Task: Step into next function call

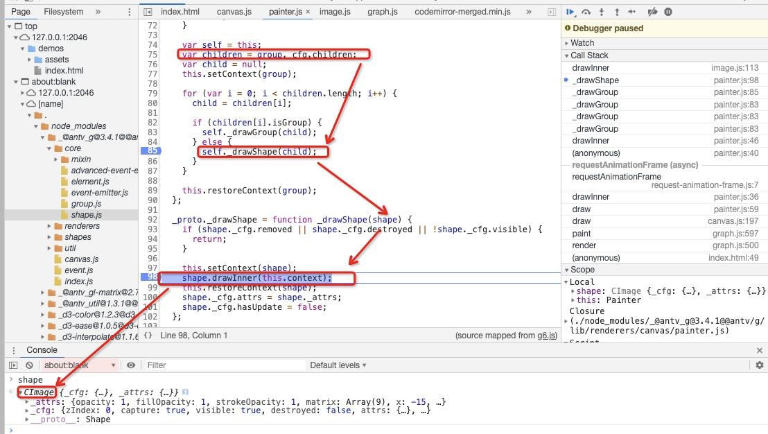Action: pyautogui.click(x=602, y=12)
